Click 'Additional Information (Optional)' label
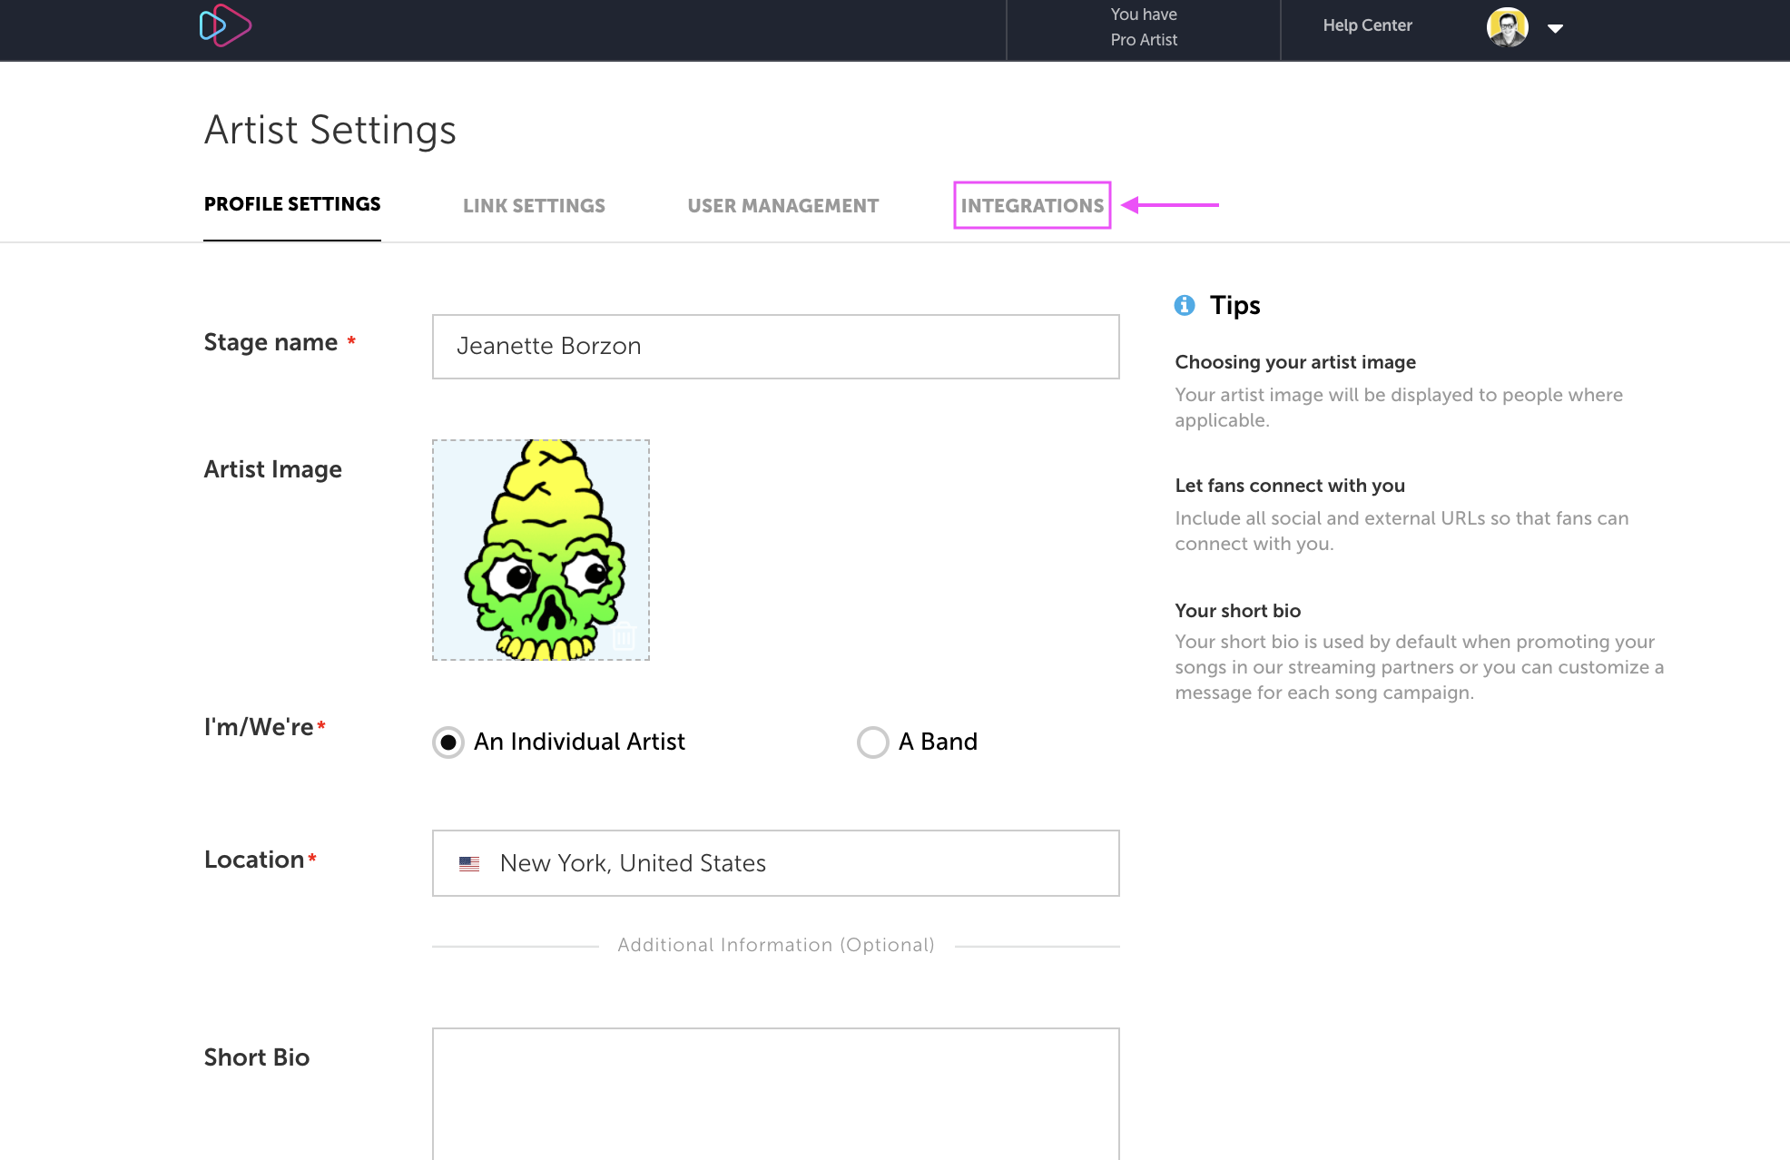Image resolution: width=1790 pixels, height=1160 pixels. [776, 945]
